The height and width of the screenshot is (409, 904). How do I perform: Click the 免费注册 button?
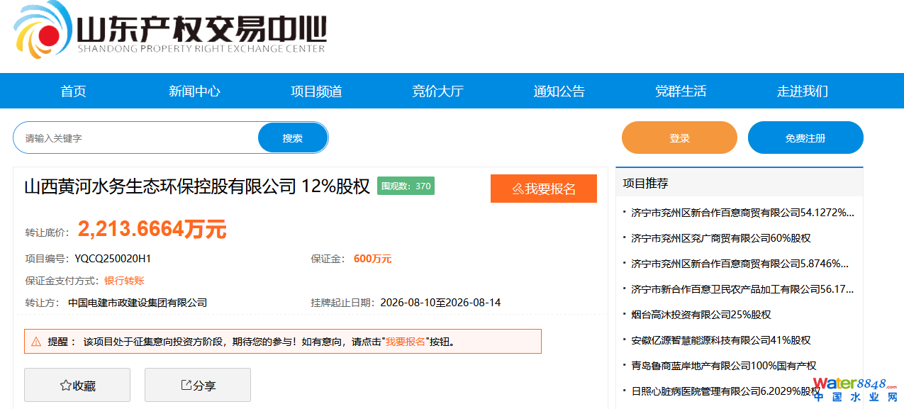pos(805,138)
